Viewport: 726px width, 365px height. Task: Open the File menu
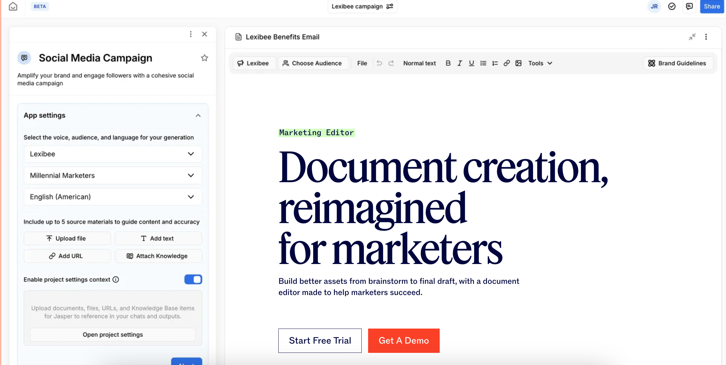[362, 63]
